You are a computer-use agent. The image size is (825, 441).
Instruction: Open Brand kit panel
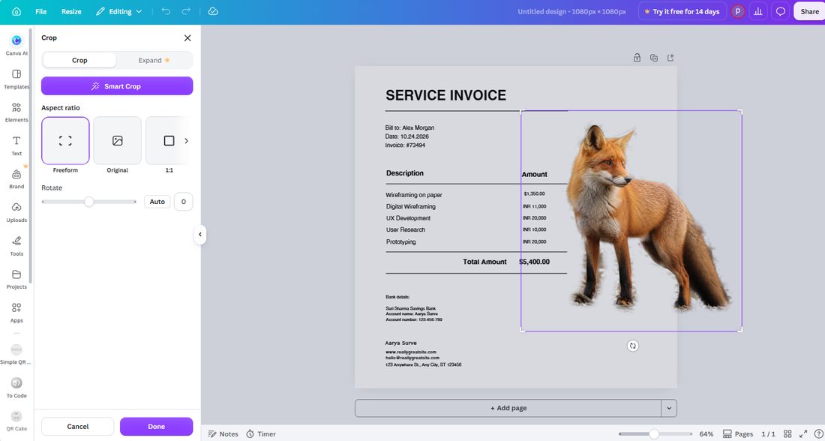click(x=16, y=179)
